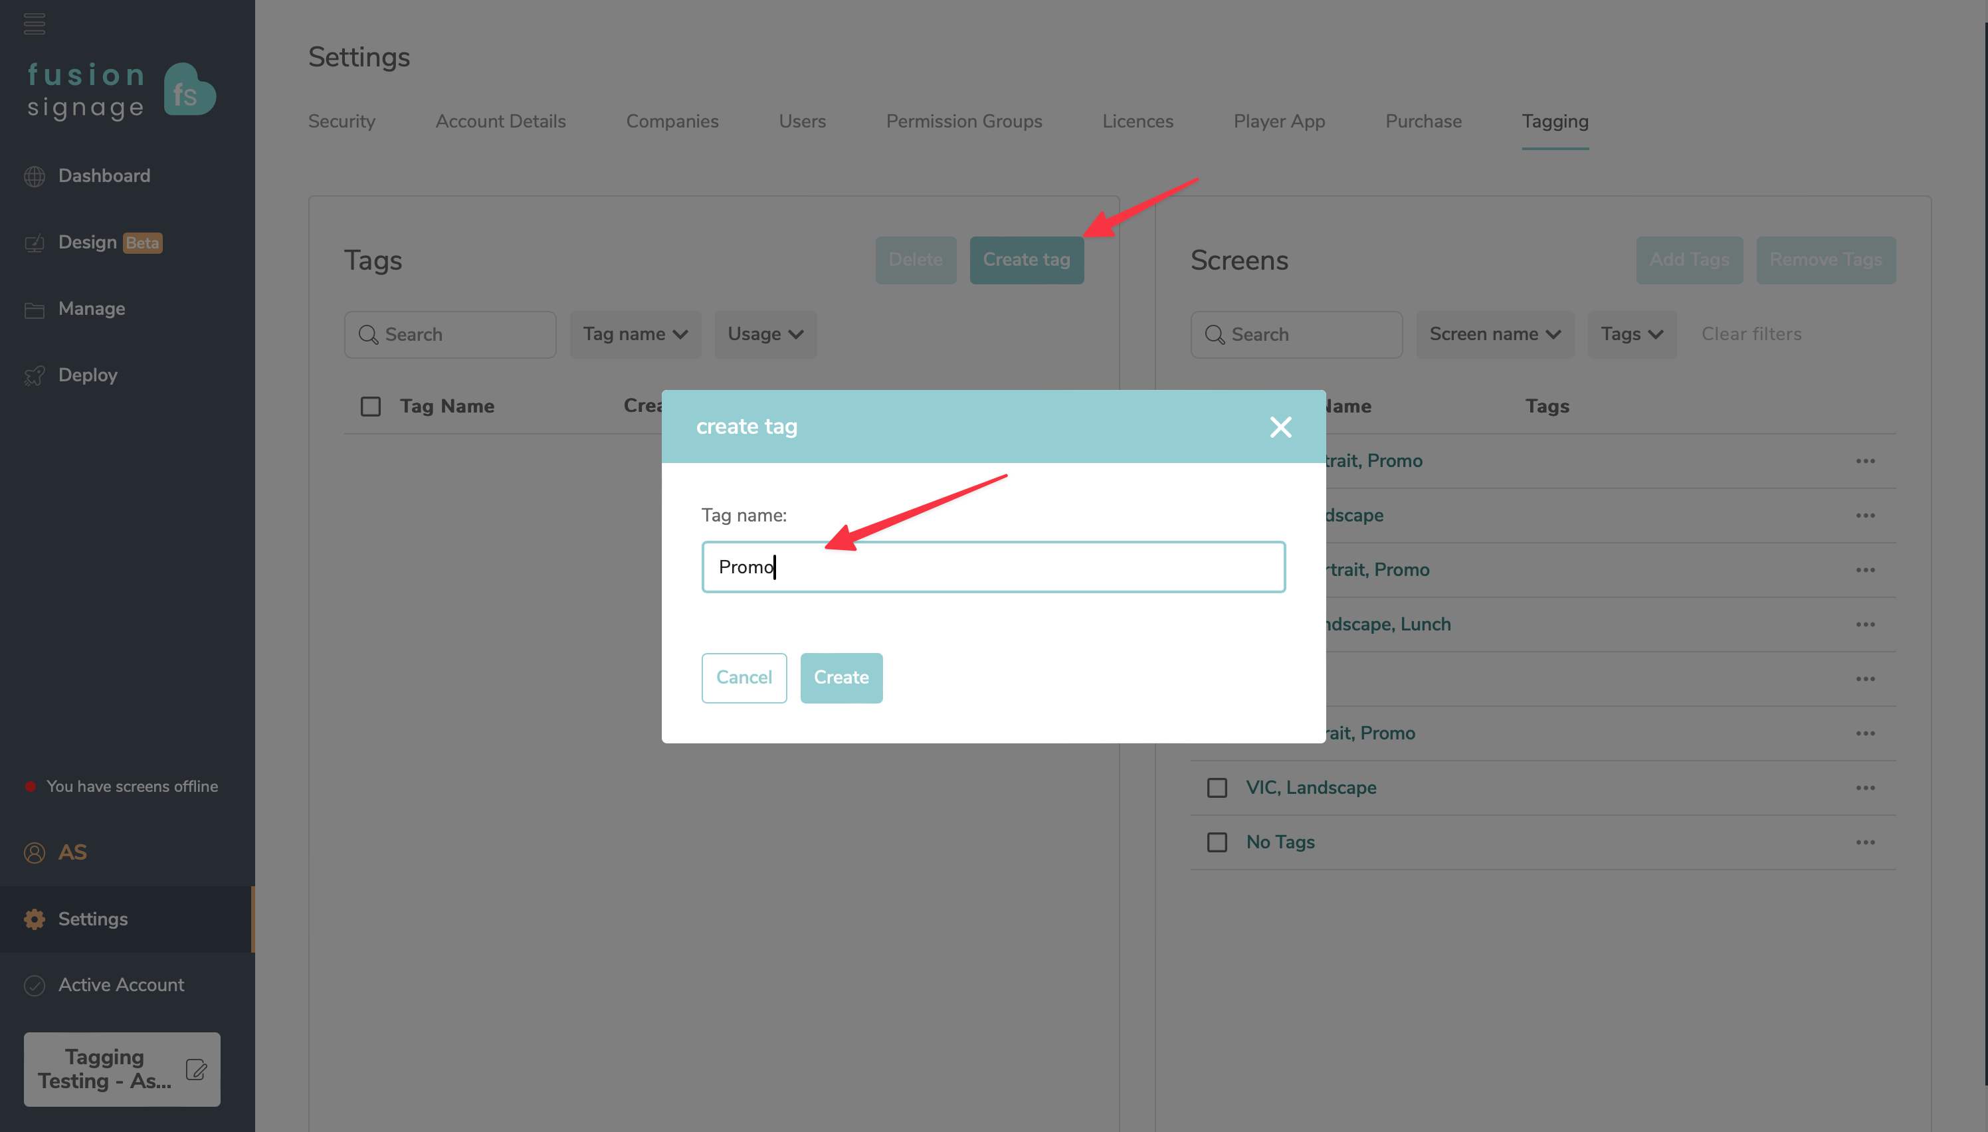Open Active Account from the sidebar
This screenshot has width=1988, height=1132.
coord(122,985)
